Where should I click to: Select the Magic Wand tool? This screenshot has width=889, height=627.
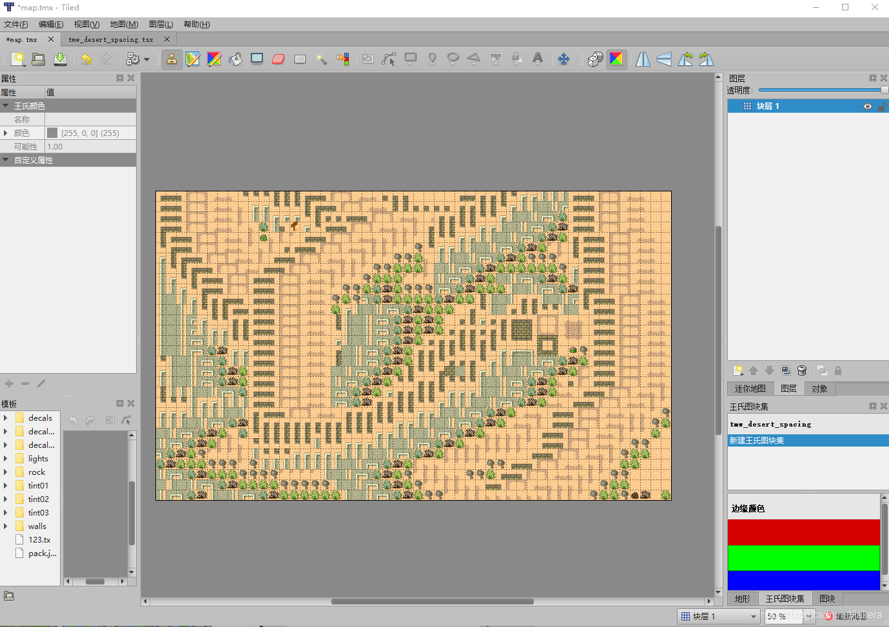[321, 59]
